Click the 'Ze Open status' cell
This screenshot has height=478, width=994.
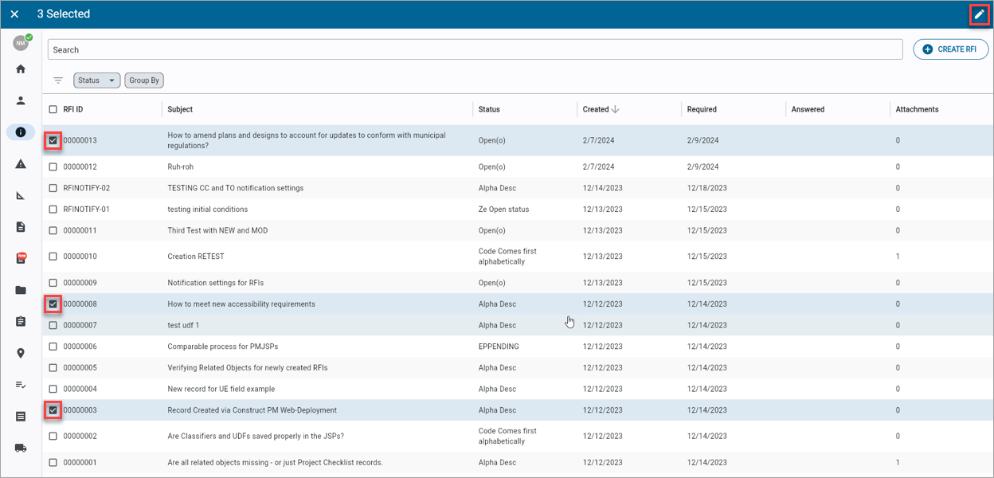tap(503, 210)
